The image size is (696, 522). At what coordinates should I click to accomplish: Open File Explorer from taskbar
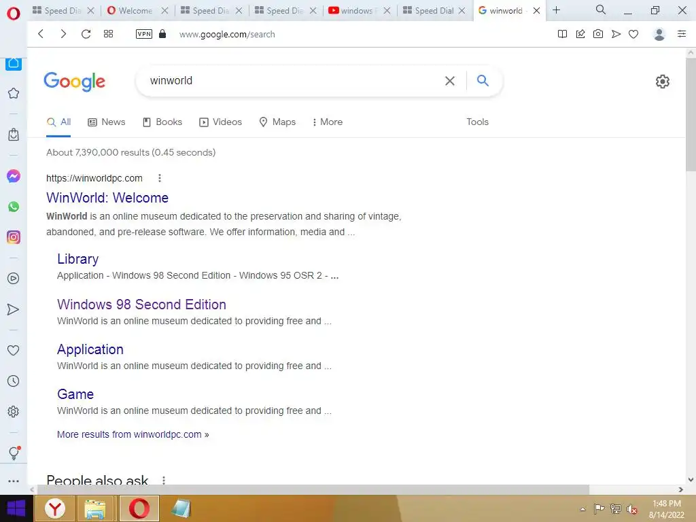tap(95, 508)
